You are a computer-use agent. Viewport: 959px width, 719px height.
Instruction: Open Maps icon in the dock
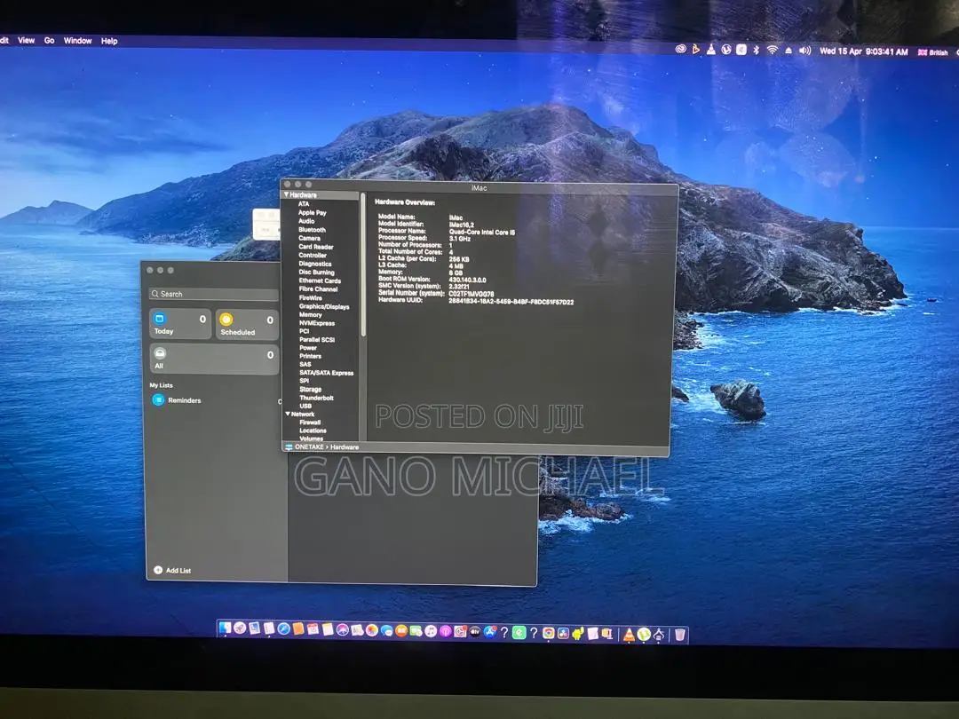[x=357, y=630]
